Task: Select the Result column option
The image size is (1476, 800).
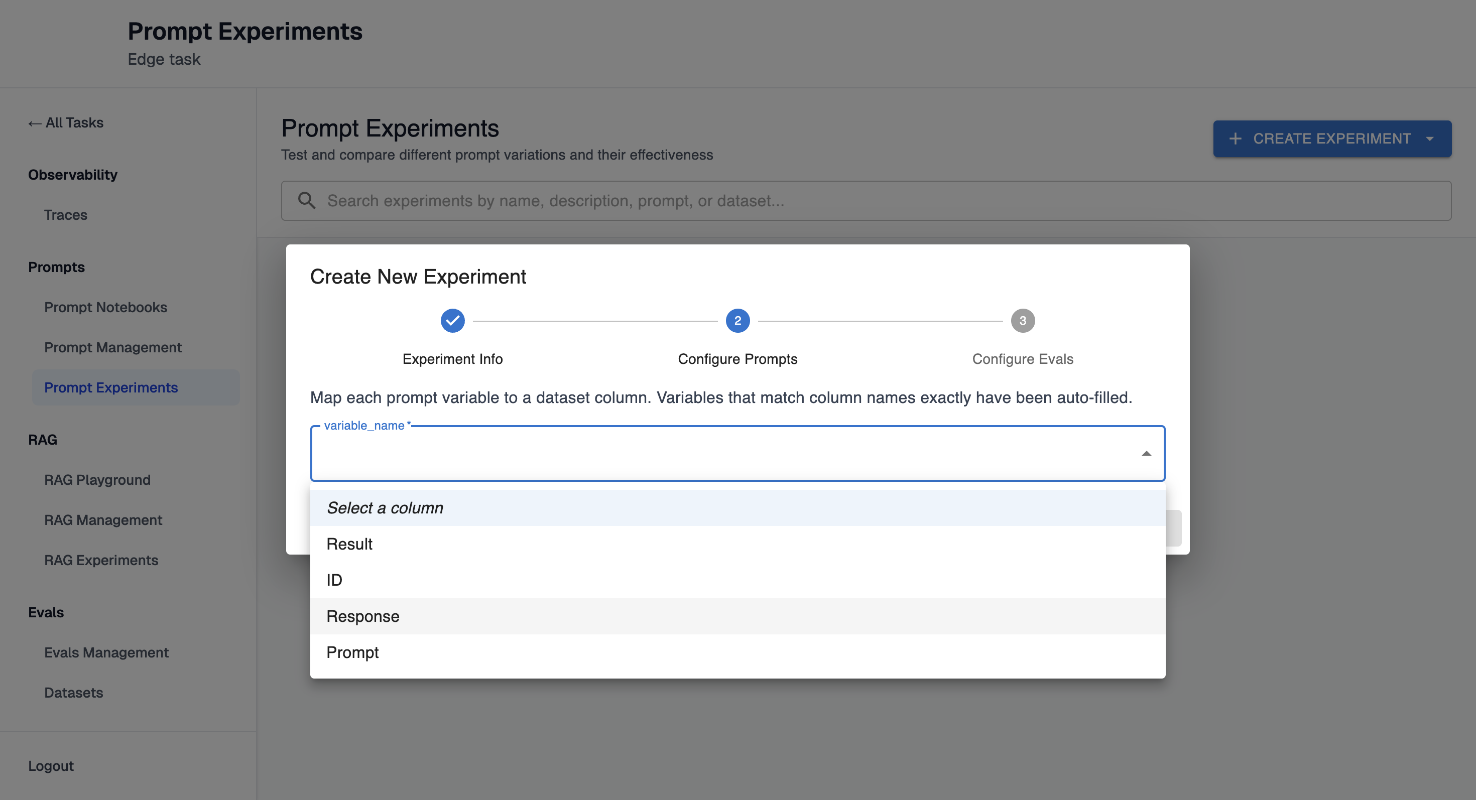Action: (x=349, y=544)
